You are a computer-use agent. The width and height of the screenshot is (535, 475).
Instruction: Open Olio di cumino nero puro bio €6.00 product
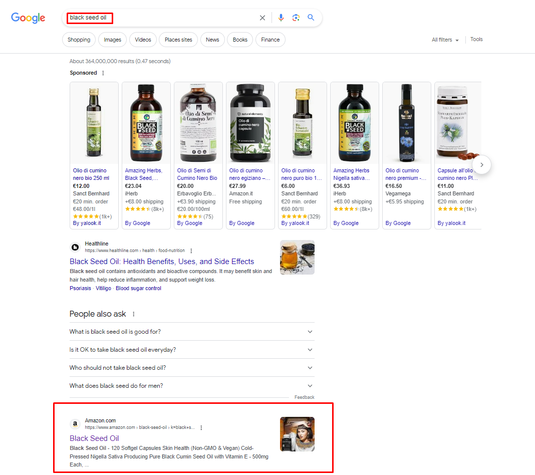(x=301, y=174)
